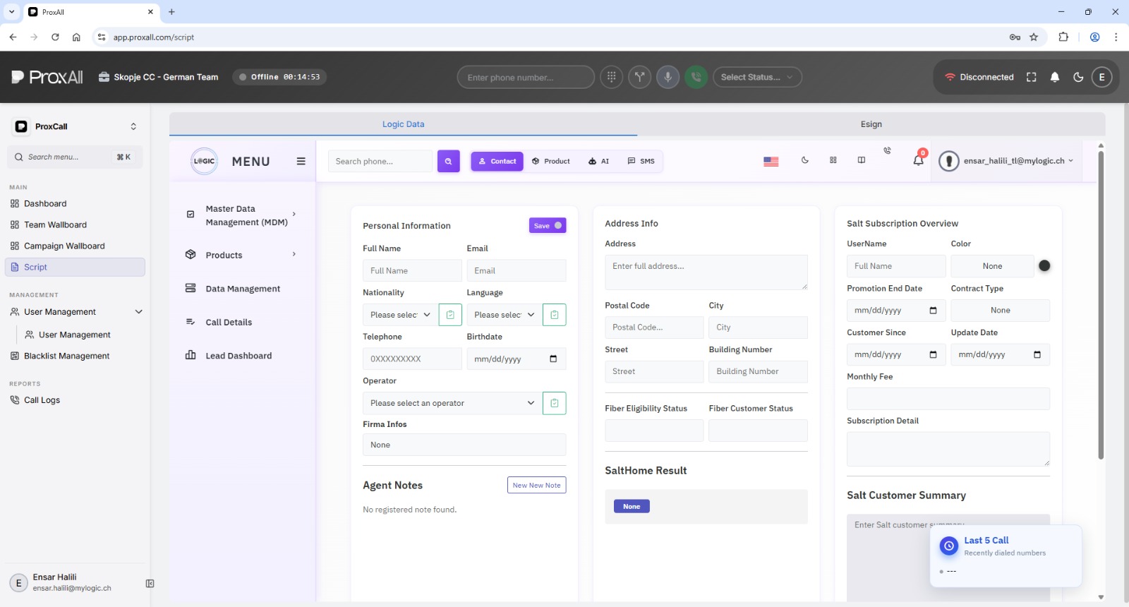The image size is (1129, 607).
Task: Click the purple phone search button
Action: (449, 161)
